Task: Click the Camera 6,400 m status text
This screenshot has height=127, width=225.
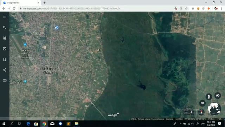Action: pyautogui.click(x=174, y=119)
